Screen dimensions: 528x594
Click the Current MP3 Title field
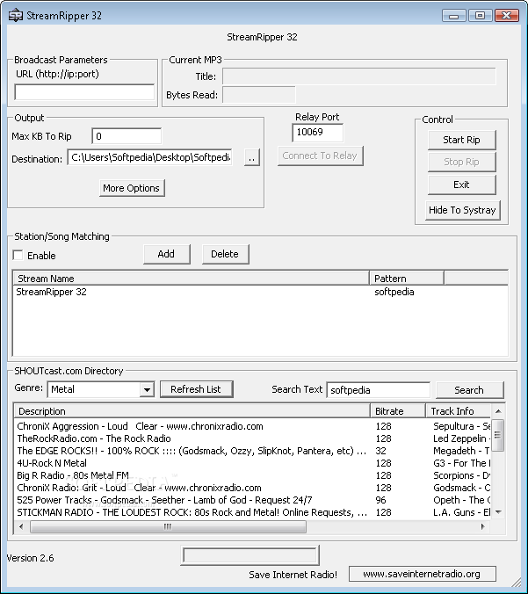[x=358, y=76]
